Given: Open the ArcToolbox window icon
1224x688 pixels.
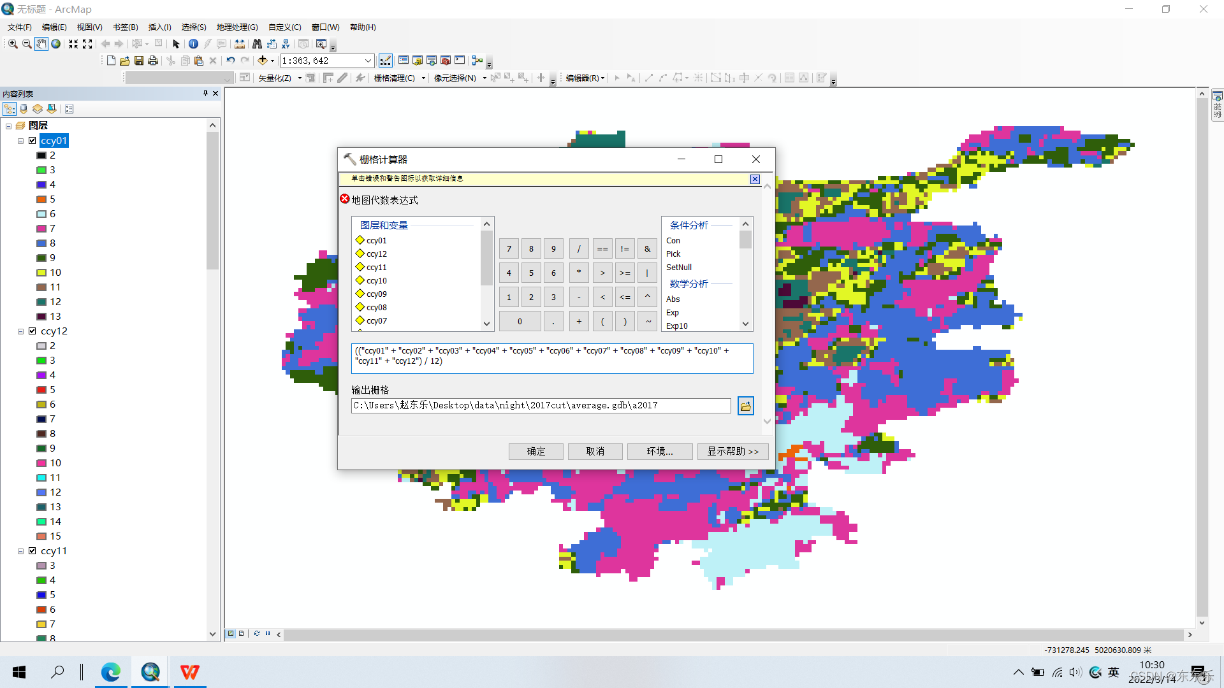Looking at the screenshot, I should (446, 61).
